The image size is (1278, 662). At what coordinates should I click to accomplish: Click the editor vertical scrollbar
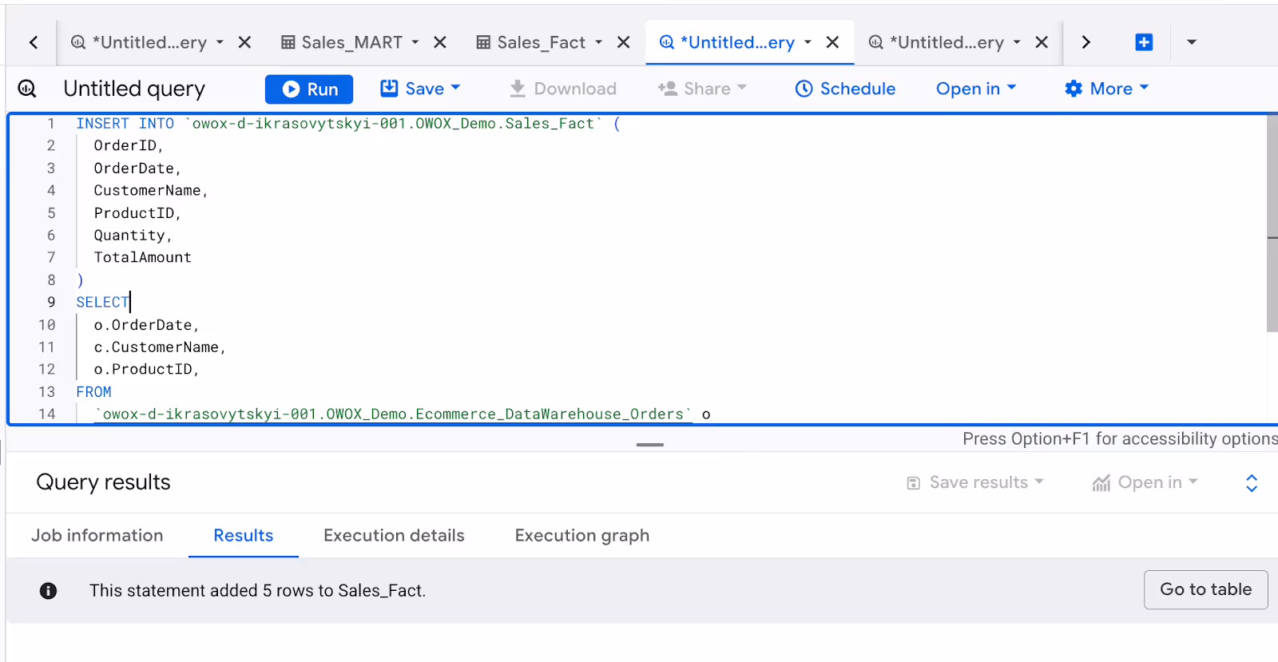click(1272, 224)
